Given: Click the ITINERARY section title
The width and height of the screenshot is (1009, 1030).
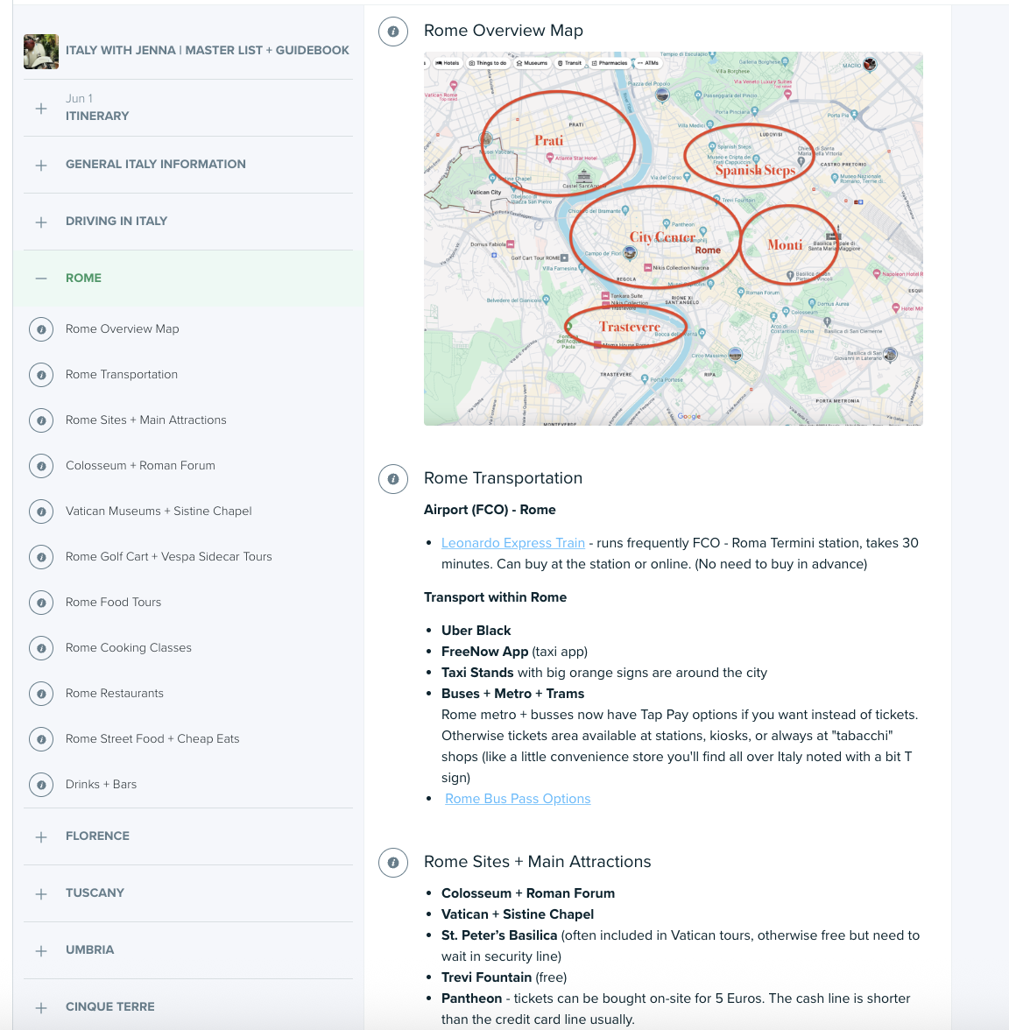Looking at the screenshot, I should tap(97, 116).
